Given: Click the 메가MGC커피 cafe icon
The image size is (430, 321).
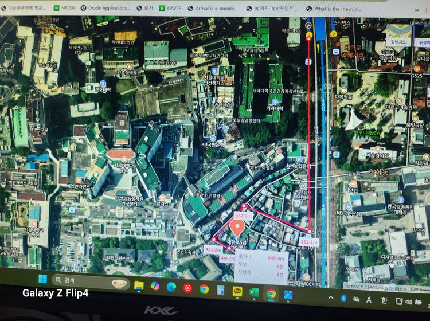Looking at the screenshot, I should pyautogui.click(x=307, y=277).
